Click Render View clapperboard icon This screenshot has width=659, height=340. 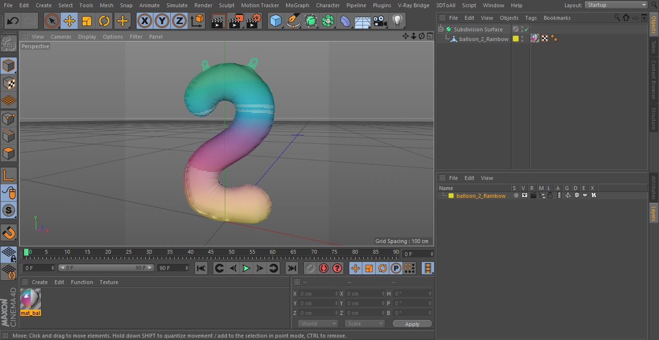218,21
